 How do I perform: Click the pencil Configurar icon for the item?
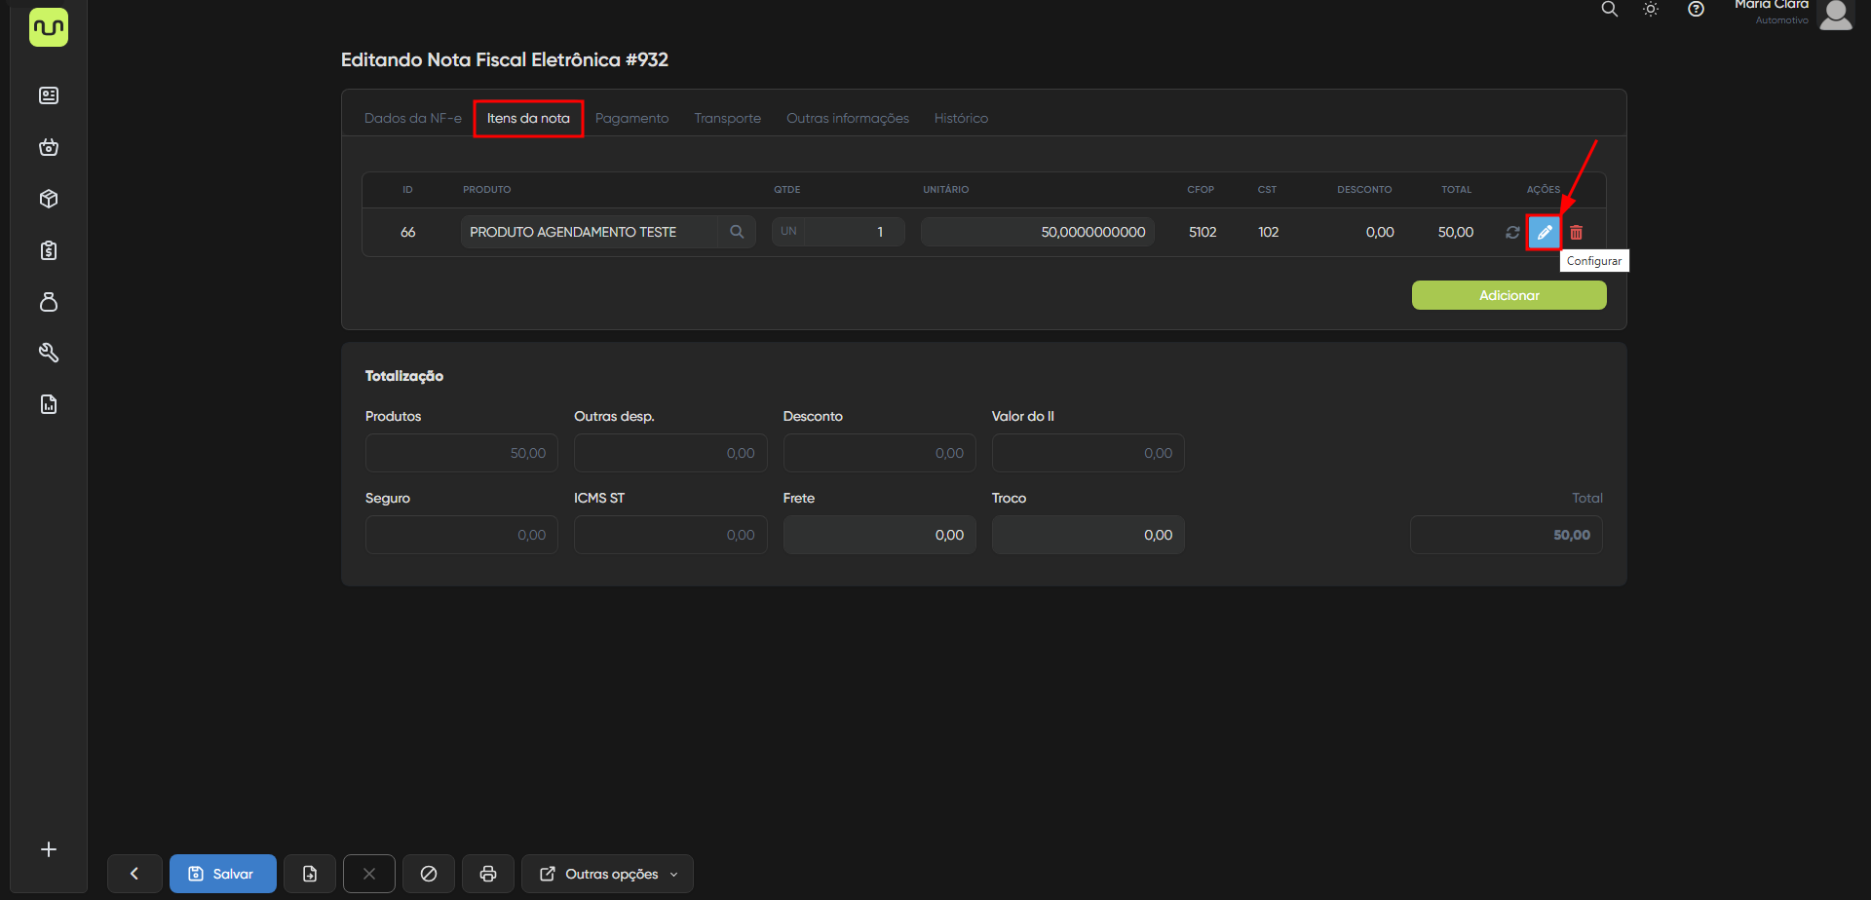pos(1544,233)
